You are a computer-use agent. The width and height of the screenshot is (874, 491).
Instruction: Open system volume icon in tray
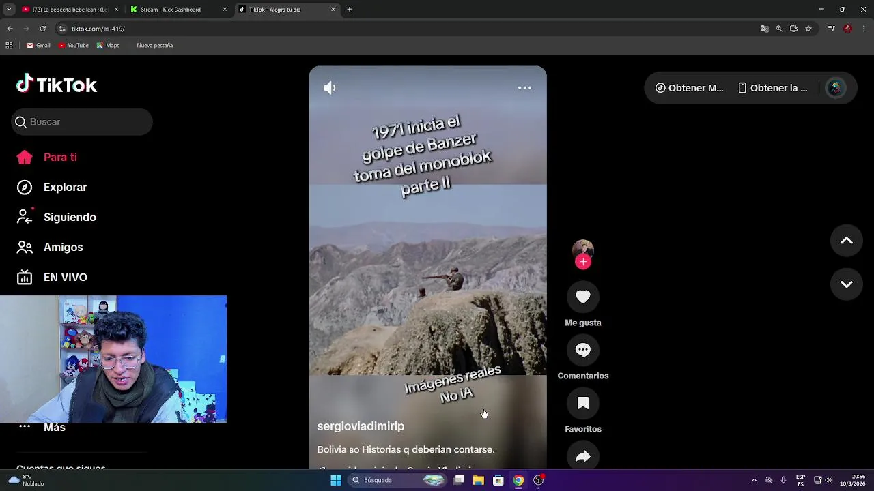pos(828,480)
